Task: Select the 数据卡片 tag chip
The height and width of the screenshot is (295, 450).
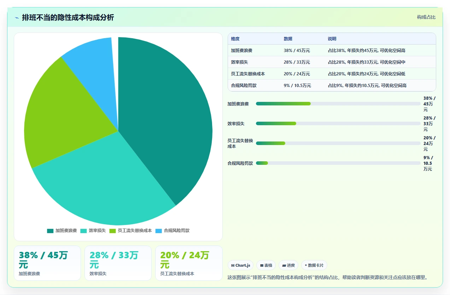Action: coord(314,265)
